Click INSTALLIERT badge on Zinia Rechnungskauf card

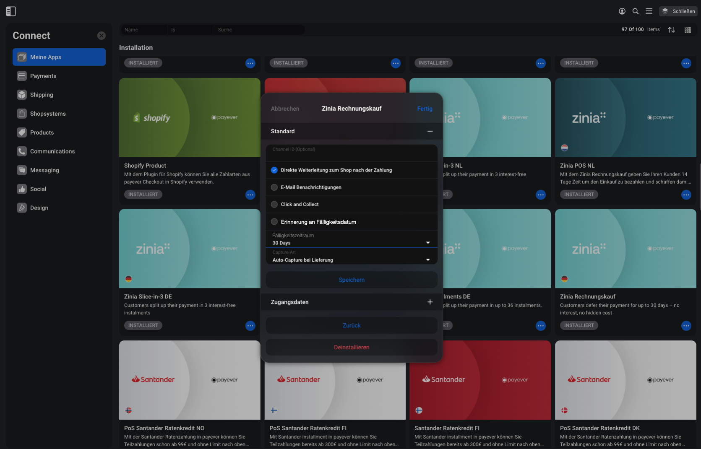(x=579, y=325)
